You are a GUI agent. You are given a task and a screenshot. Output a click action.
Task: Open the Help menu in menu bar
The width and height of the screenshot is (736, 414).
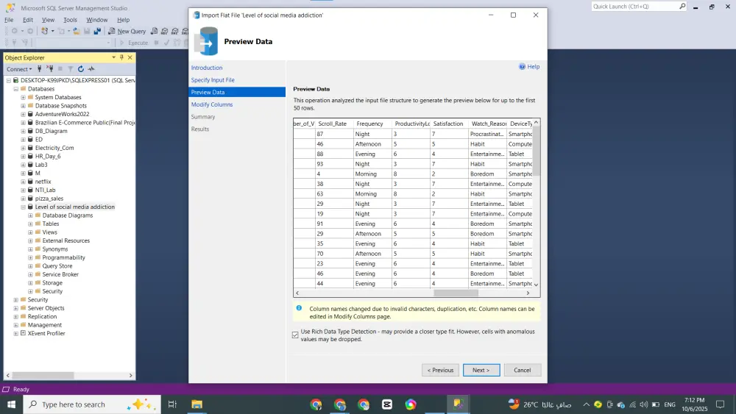pos(123,20)
